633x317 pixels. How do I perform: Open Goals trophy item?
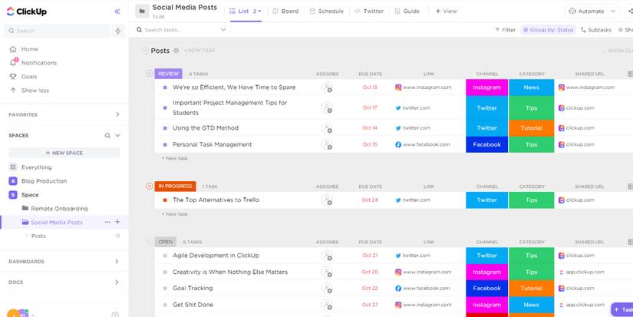[24, 76]
